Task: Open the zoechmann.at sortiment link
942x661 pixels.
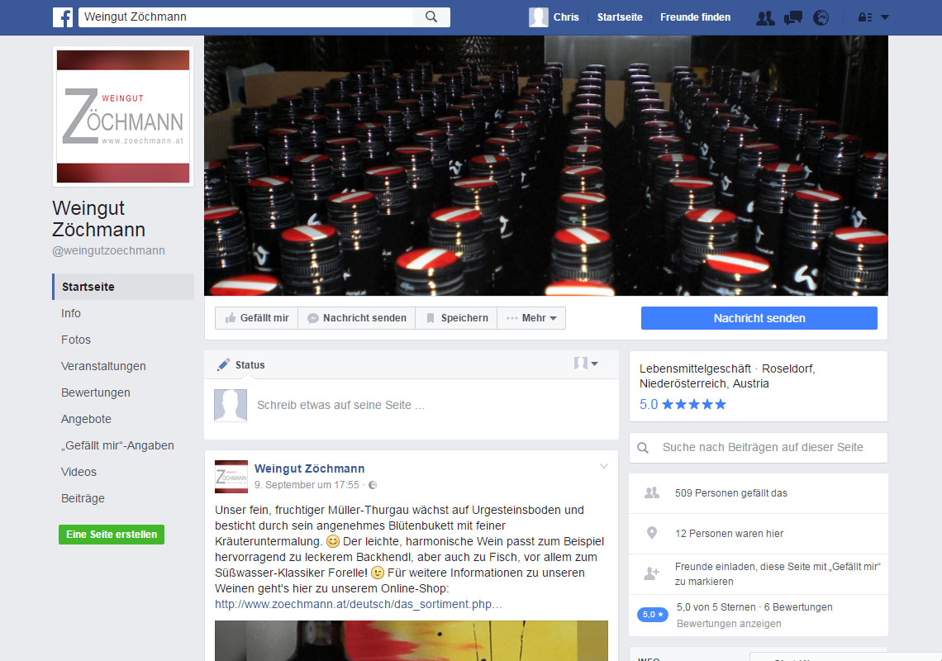Action: pos(359,604)
